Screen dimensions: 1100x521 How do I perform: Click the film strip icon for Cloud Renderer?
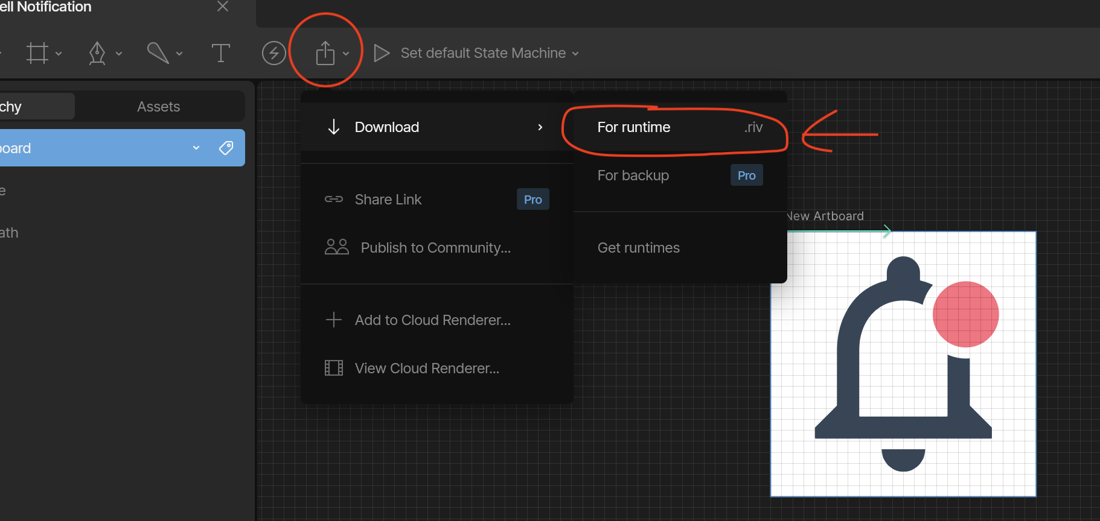334,368
